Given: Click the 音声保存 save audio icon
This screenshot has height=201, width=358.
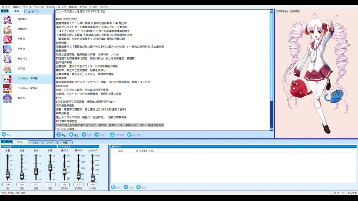Looking at the screenshot, I should pyautogui.click(x=112, y=135).
